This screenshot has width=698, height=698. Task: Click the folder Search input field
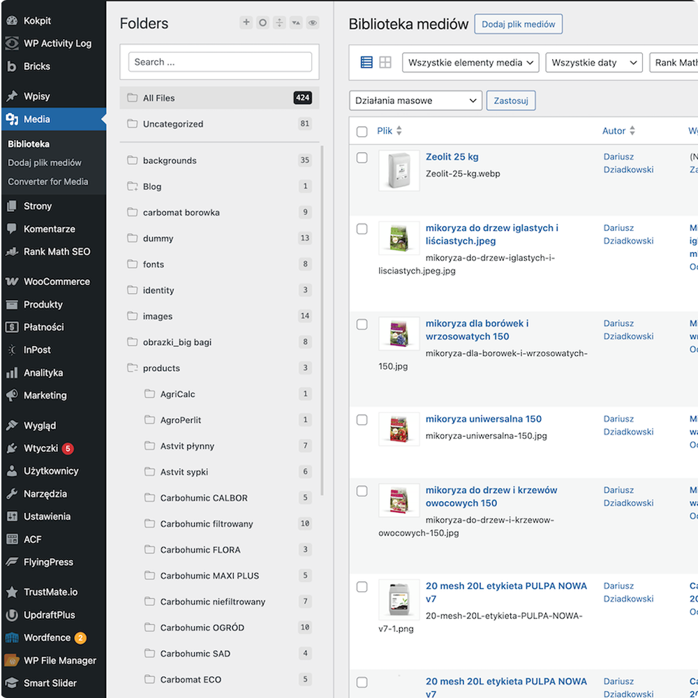tap(220, 62)
